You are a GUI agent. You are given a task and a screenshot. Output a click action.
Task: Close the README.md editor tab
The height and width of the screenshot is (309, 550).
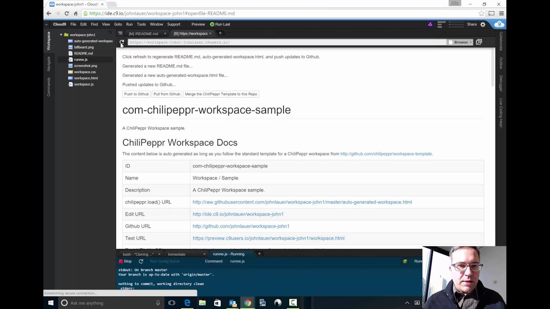point(165,33)
